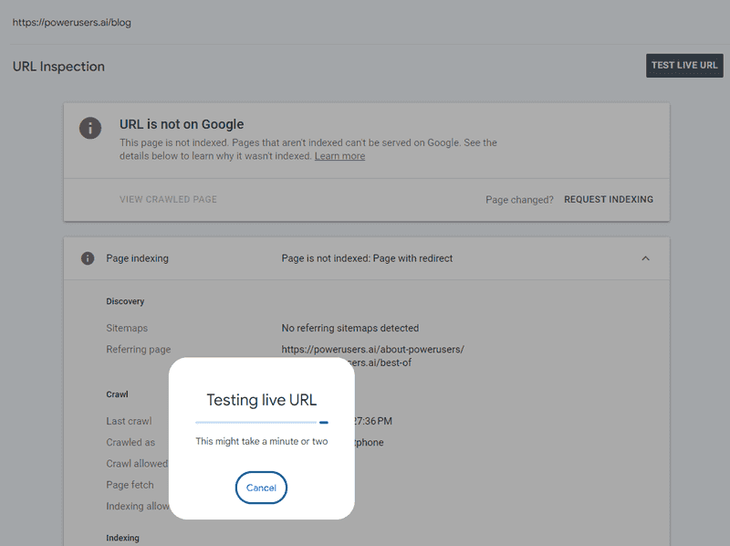Viewport: 730px width, 546px height.
Task: Click the referring page about-powerusers URL
Action: (372, 350)
